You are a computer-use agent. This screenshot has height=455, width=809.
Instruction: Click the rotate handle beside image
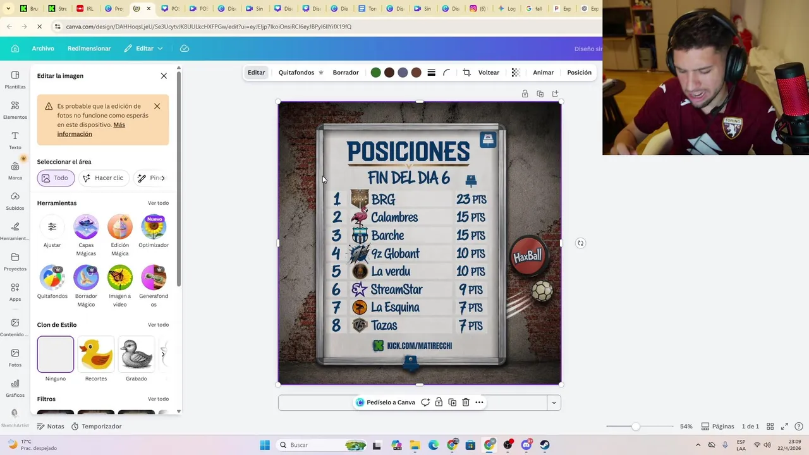coord(580,243)
